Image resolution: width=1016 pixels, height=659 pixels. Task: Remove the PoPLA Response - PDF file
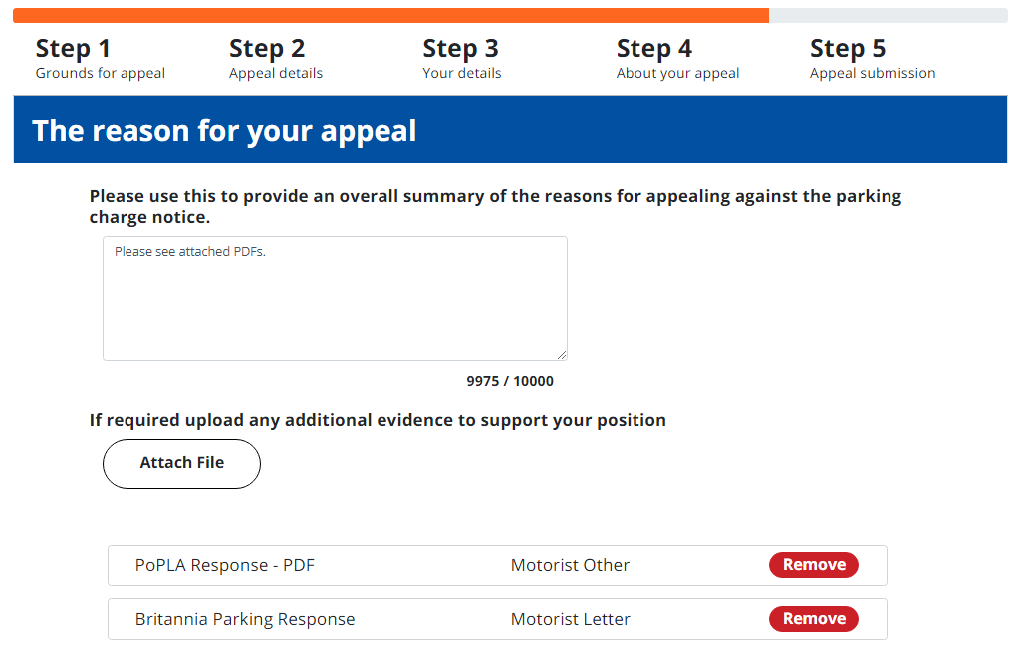pyautogui.click(x=813, y=565)
